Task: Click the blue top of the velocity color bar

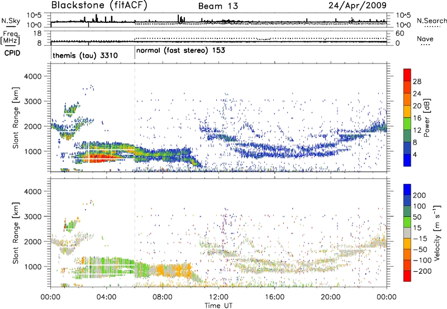Action: [x=407, y=189]
